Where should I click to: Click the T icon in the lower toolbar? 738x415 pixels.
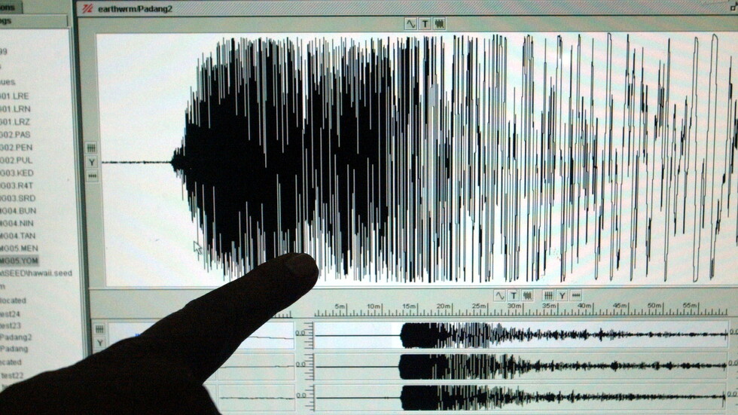513,295
